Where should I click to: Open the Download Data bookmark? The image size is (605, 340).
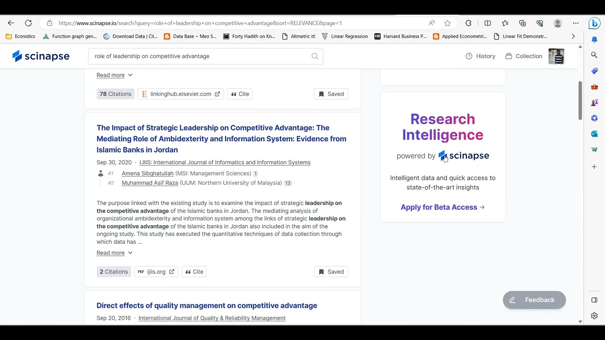point(130,36)
